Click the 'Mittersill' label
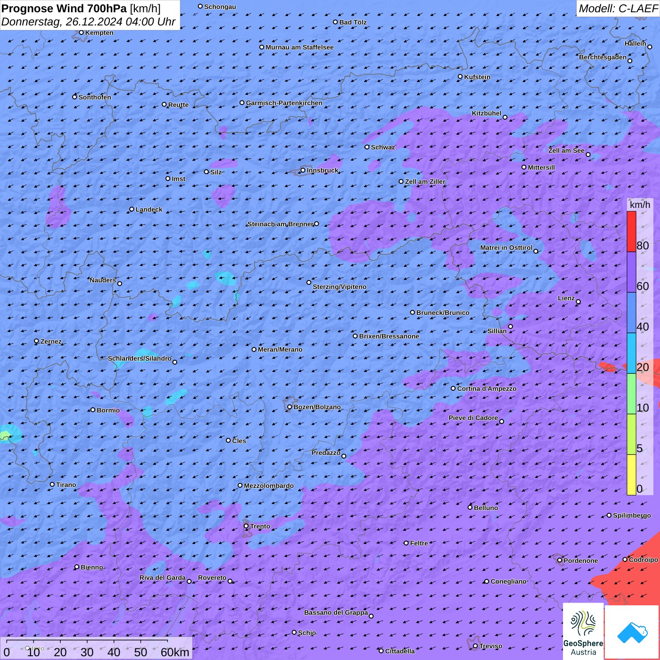Screen dimensions: 660x660 (541, 167)
